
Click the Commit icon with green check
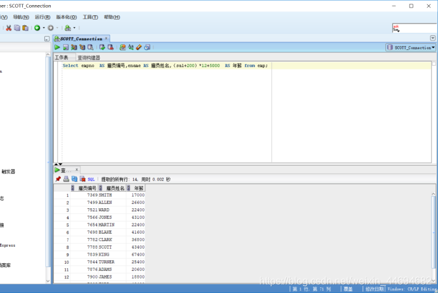coord(102,47)
